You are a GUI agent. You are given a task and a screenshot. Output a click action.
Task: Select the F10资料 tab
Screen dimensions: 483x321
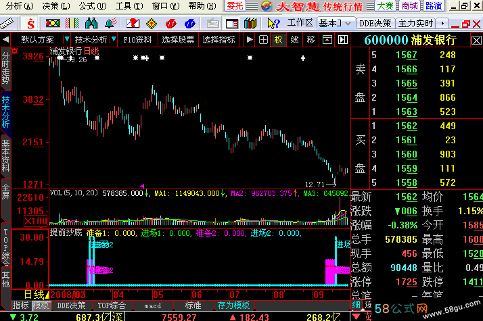[137, 40]
